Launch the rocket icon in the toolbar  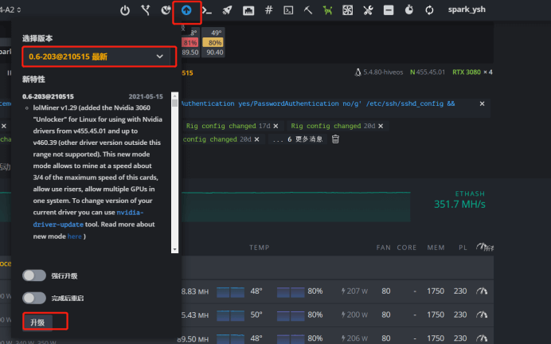tap(227, 10)
